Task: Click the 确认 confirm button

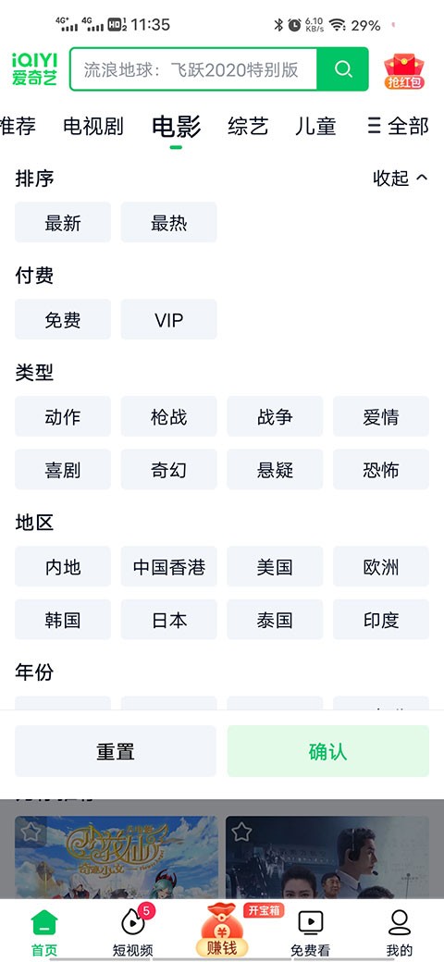Action: tap(328, 751)
